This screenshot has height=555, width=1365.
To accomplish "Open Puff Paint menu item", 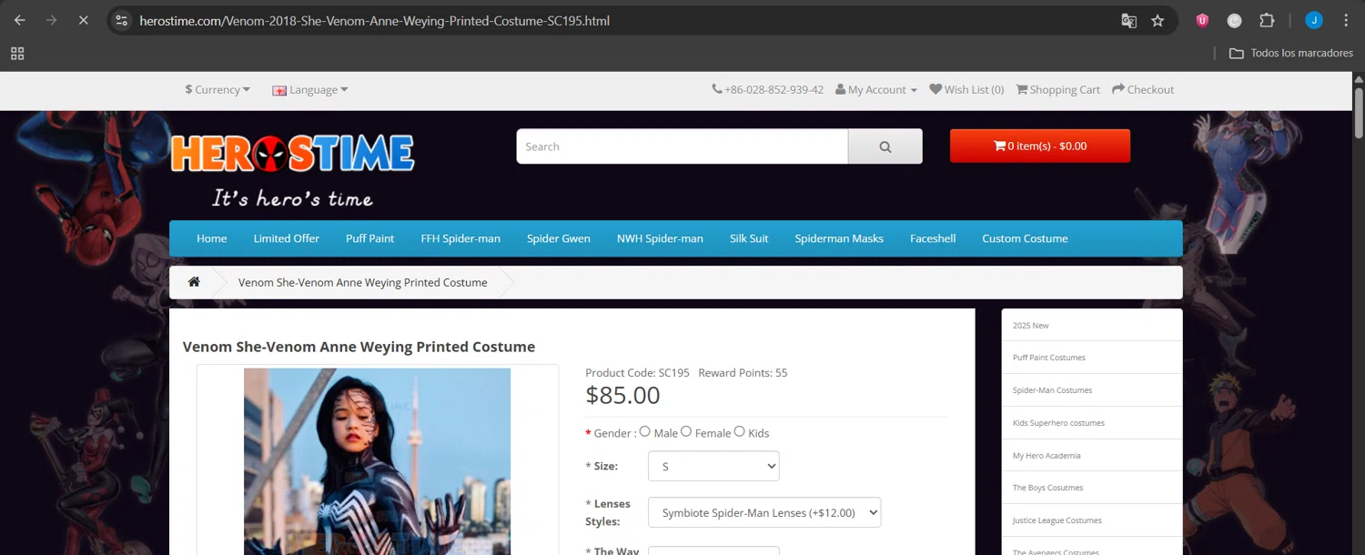I will pos(370,238).
